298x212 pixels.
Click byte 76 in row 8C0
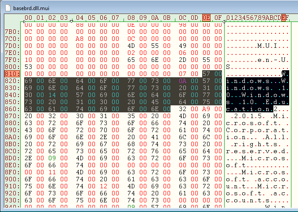point(155,151)
